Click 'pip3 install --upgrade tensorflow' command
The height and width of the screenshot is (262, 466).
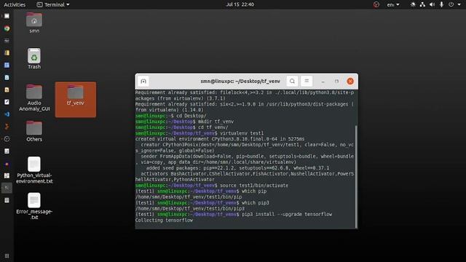(286, 214)
